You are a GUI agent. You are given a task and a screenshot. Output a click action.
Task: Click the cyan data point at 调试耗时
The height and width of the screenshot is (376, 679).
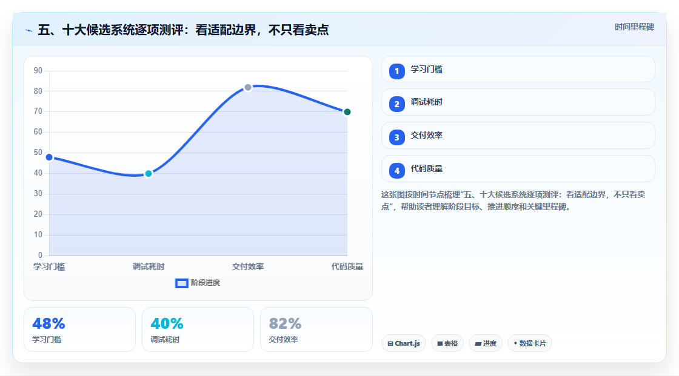tap(149, 174)
